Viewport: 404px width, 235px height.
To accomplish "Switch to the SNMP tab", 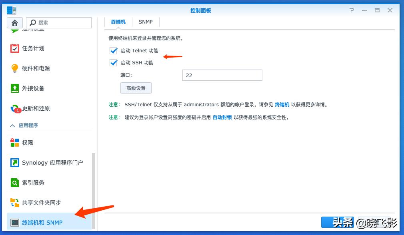I will point(146,22).
